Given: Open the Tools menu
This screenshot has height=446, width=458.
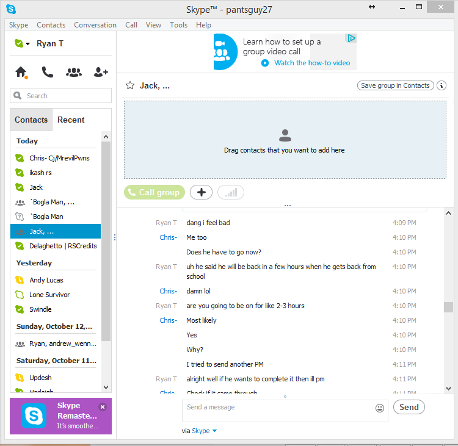Looking at the screenshot, I should (x=178, y=25).
